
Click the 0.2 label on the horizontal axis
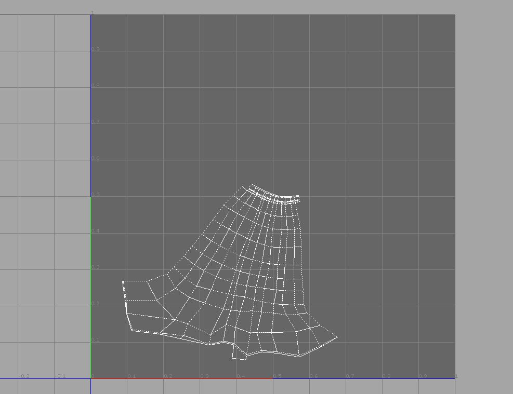point(168,376)
